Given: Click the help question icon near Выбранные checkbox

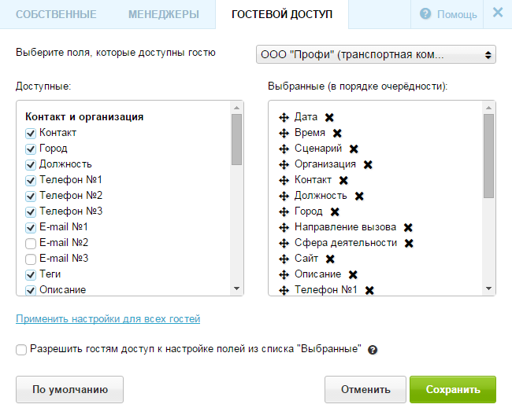Looking at the screenshot, I should 373,350.
